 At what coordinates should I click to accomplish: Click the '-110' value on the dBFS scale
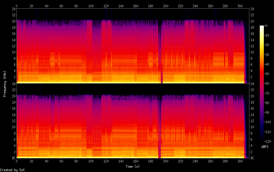[x=268, y=132]
